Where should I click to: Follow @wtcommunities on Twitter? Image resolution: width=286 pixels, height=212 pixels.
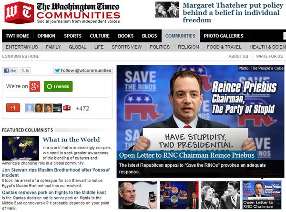coord(83,71)
